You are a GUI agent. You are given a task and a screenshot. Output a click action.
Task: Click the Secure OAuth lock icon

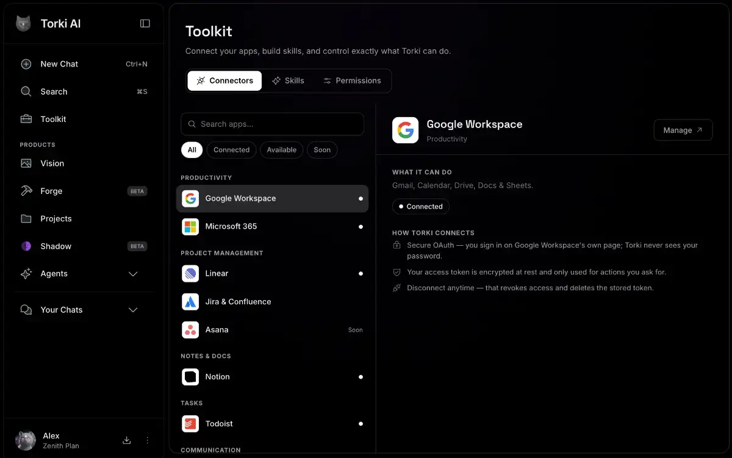397,245
